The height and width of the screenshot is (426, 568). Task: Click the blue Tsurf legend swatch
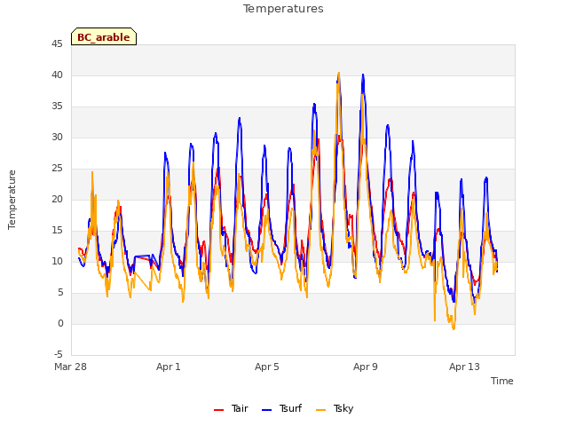[266, 410]
